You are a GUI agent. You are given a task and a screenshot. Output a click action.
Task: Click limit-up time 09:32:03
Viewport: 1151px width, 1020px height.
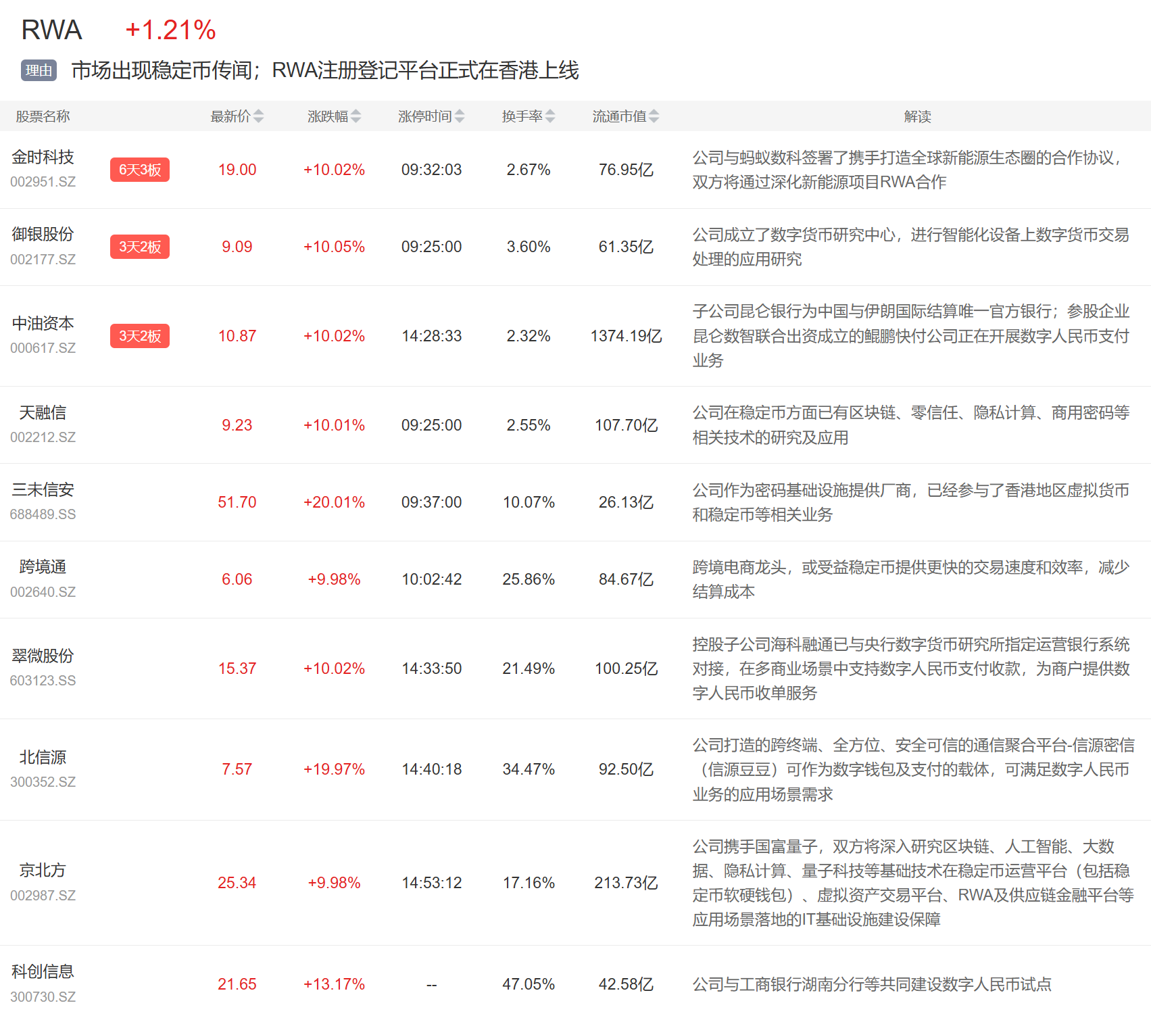[431, 170]
